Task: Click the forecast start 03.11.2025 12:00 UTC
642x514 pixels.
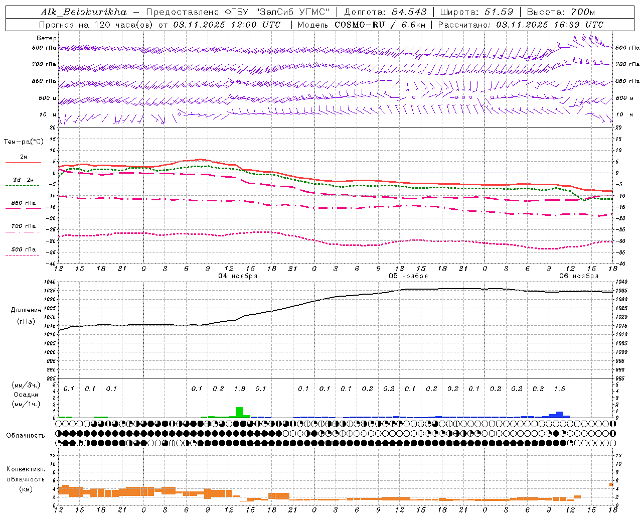Action: (x=227, y=25)
